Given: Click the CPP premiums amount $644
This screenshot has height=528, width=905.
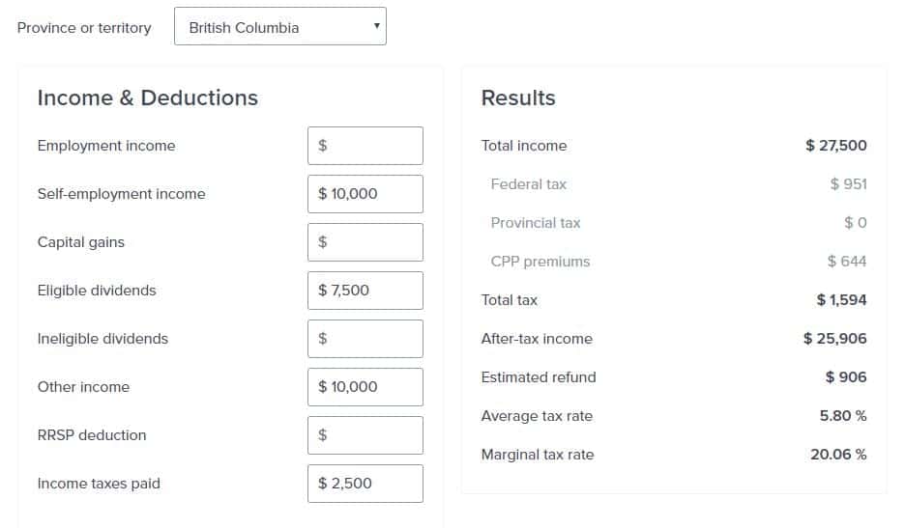Looking at the screenshot, I should 847,262.
